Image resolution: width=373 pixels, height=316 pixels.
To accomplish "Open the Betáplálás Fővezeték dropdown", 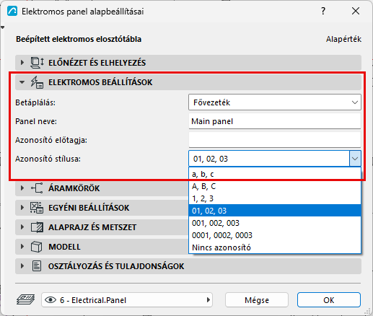I will (x=275, y=102).
